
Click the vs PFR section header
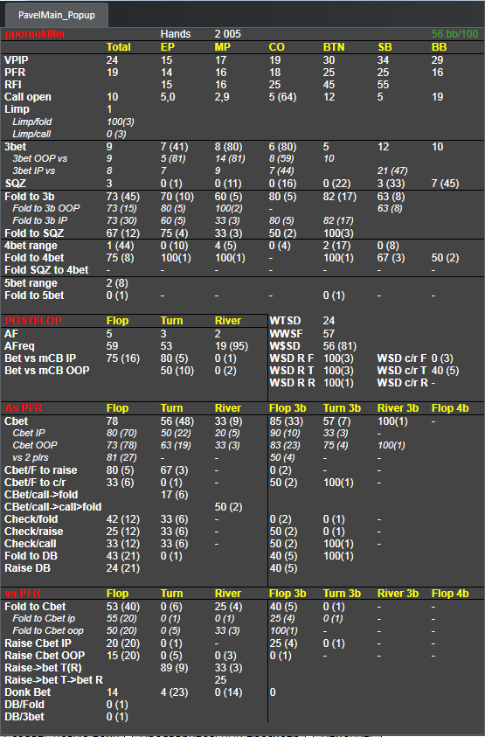[23, 593]
